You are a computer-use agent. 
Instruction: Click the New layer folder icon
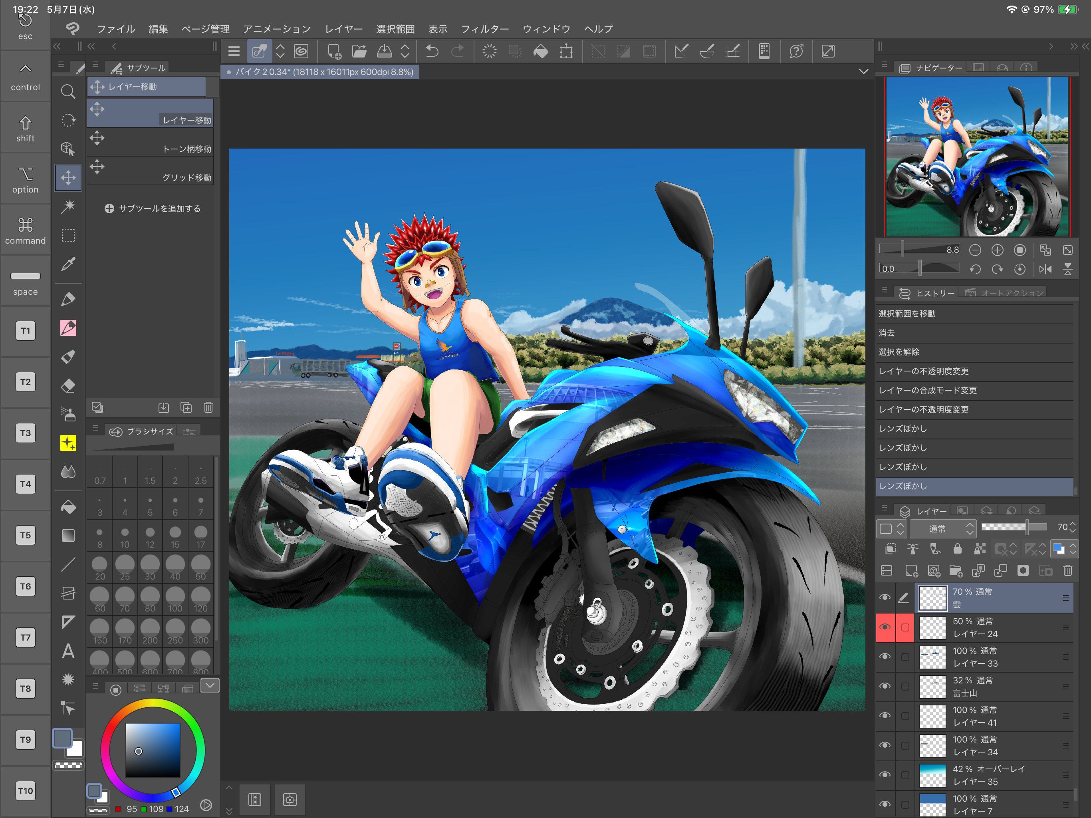coord(956,571)
